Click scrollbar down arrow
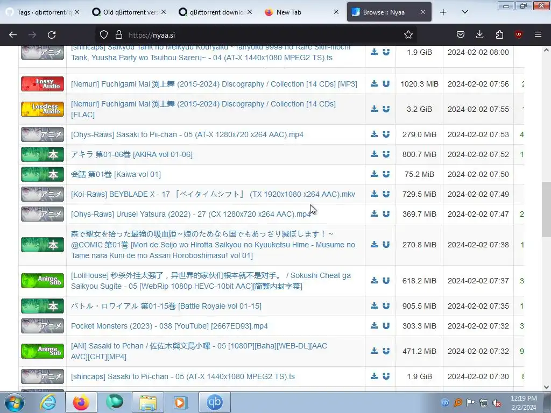The image size is (551, 413). pos(546,387)
